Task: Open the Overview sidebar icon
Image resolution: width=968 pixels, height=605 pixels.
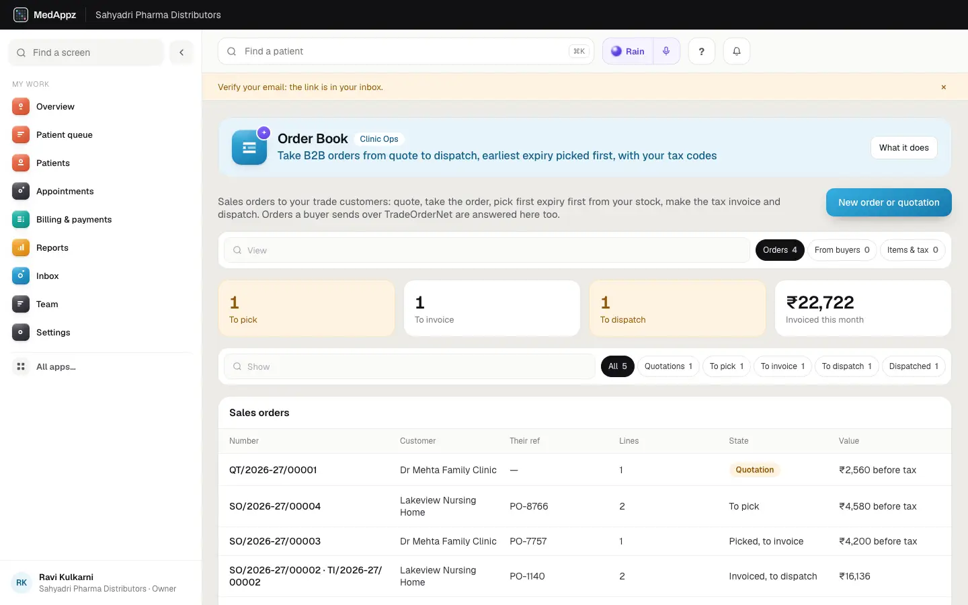Action: point(21,106)
